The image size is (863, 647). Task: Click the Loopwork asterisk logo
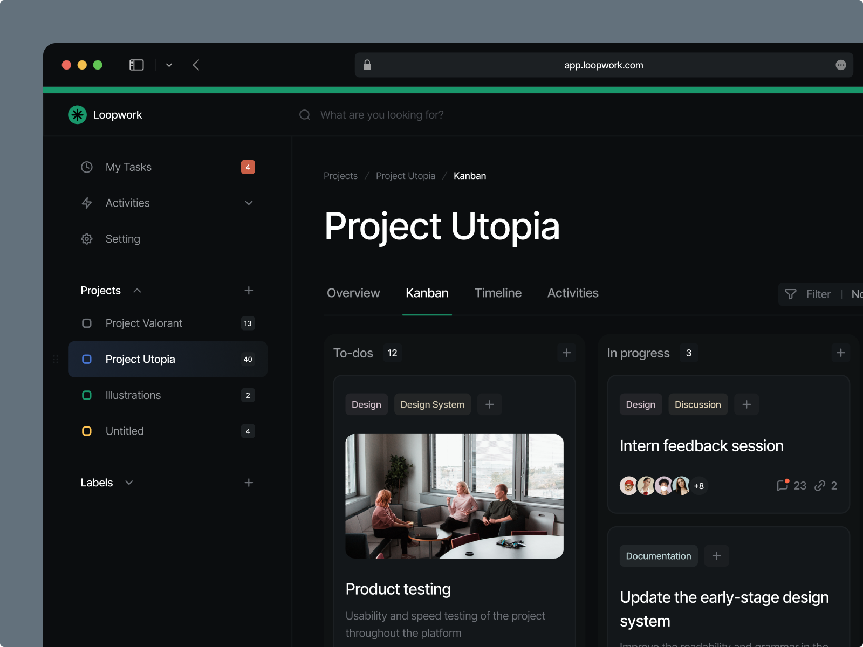click(x=77, y=115)
